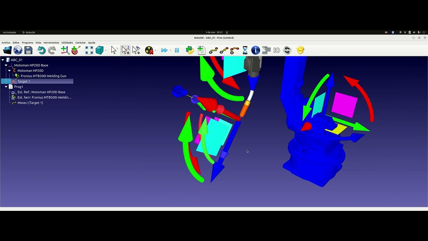Pause the simulation
The width and height of the screenshot is (428, 241).
pyautogui.click(x=177, y=50)
